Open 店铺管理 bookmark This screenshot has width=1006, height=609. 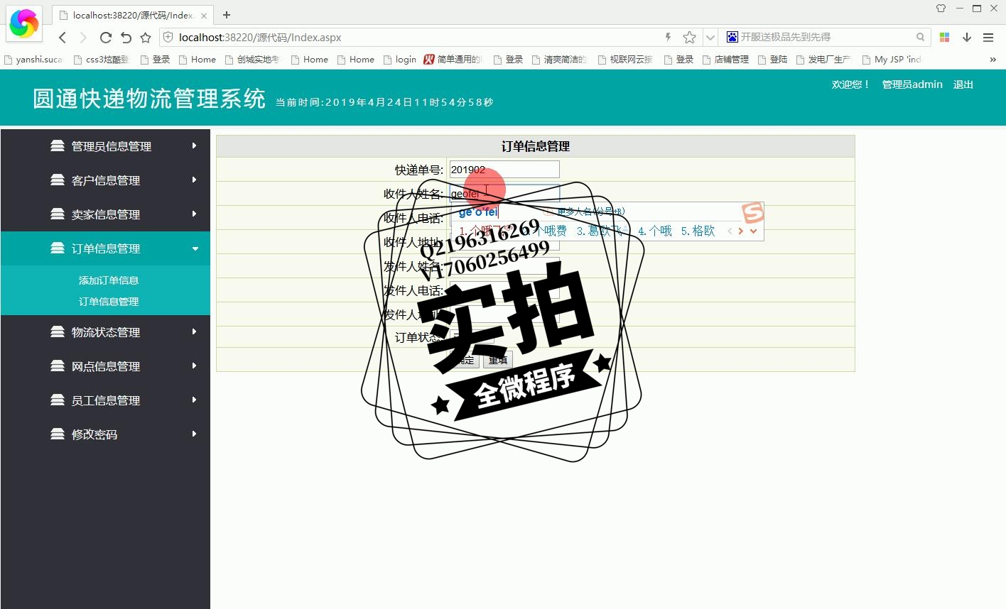click(725, 60)
